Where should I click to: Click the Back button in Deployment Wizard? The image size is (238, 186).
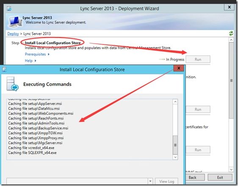click(195, 178)
